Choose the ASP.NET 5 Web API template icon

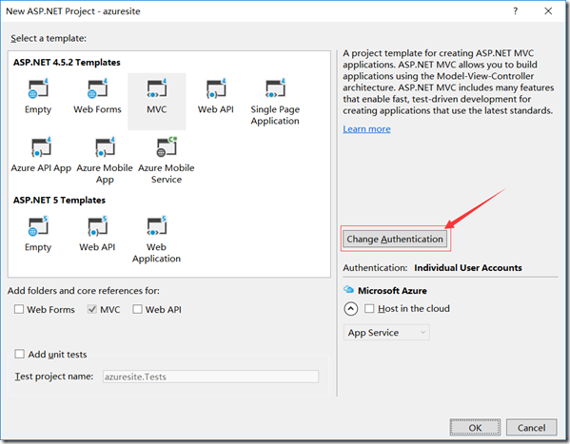(x=97, y=226)
